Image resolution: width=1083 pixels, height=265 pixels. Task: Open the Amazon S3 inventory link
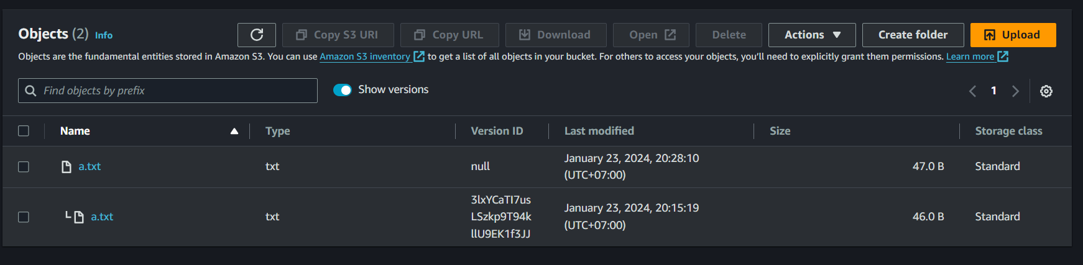[x=365, y=56]
